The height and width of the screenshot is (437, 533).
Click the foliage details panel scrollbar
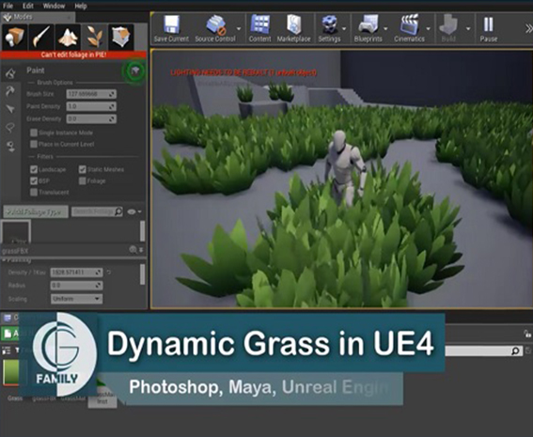coord(143,274)
